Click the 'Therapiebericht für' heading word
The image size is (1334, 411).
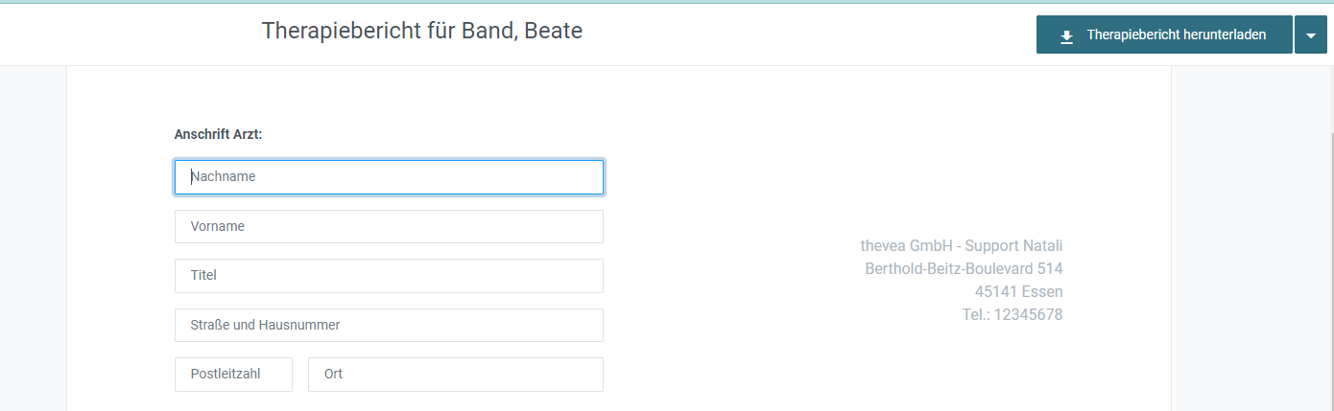pos(342,32)
